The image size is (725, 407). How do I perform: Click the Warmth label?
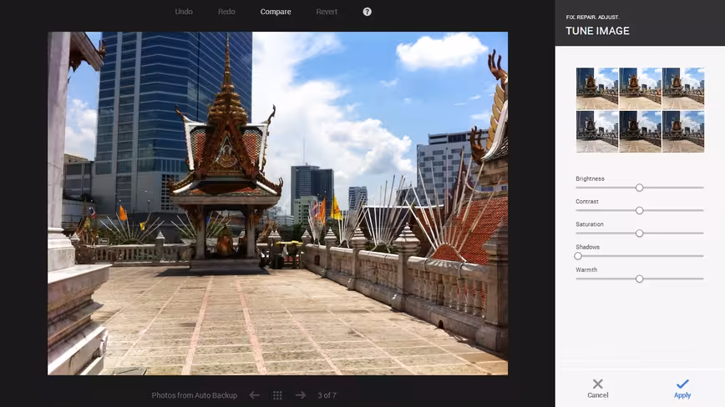tap(586, 269)
